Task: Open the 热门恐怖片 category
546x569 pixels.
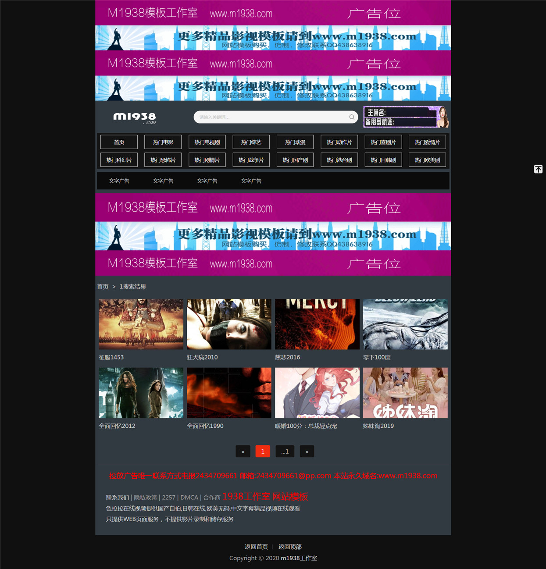Action: tap(163, 160)
